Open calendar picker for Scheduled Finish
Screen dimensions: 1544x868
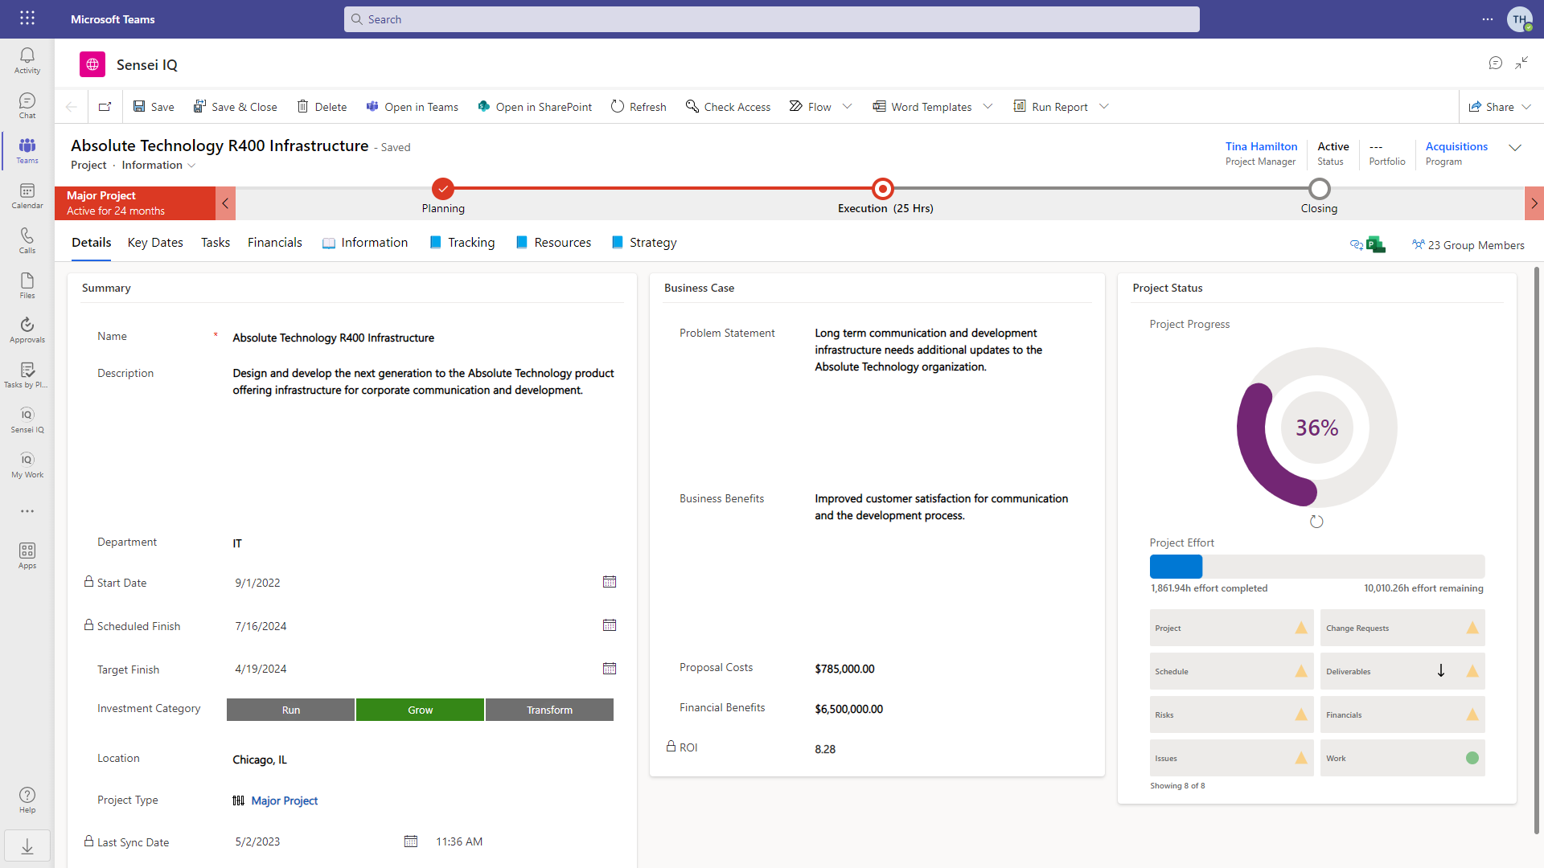[x=610, y=625]
